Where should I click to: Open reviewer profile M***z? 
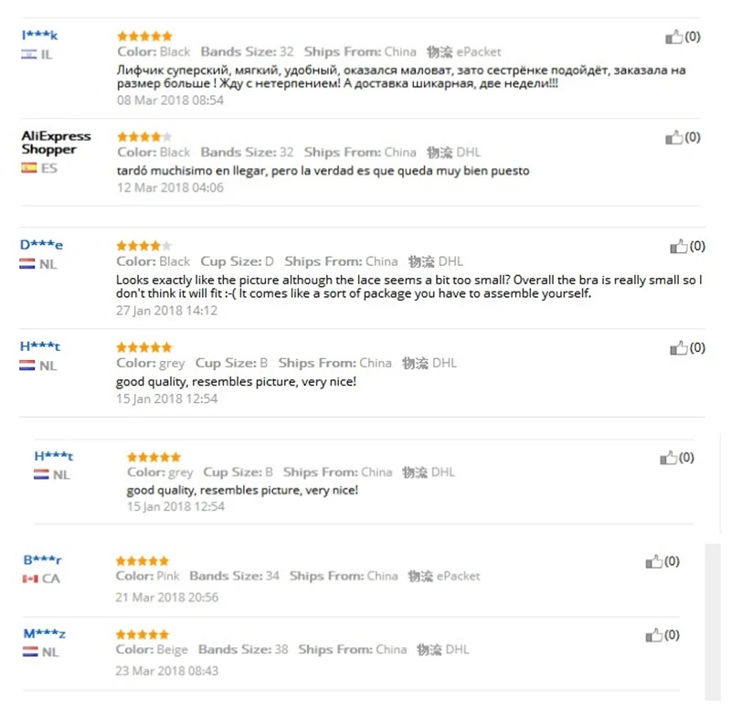tap(44, 633)
